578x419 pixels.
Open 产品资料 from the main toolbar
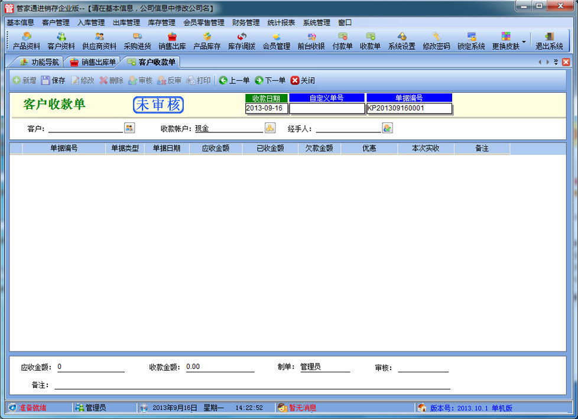27,41
